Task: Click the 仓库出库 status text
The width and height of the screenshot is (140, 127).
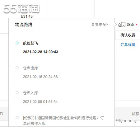Action: (30, 68)
